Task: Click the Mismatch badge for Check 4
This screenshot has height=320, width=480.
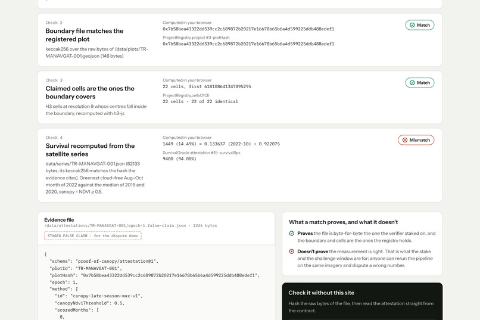Action: click(416, 140)
